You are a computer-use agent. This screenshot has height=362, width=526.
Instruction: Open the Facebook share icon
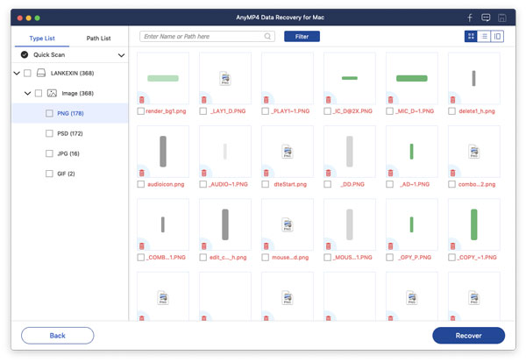[x=470, y=18]
